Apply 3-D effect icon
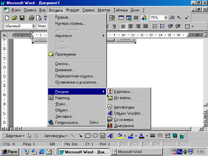This screenshot has width=208, height=156. tap(183, 136)
